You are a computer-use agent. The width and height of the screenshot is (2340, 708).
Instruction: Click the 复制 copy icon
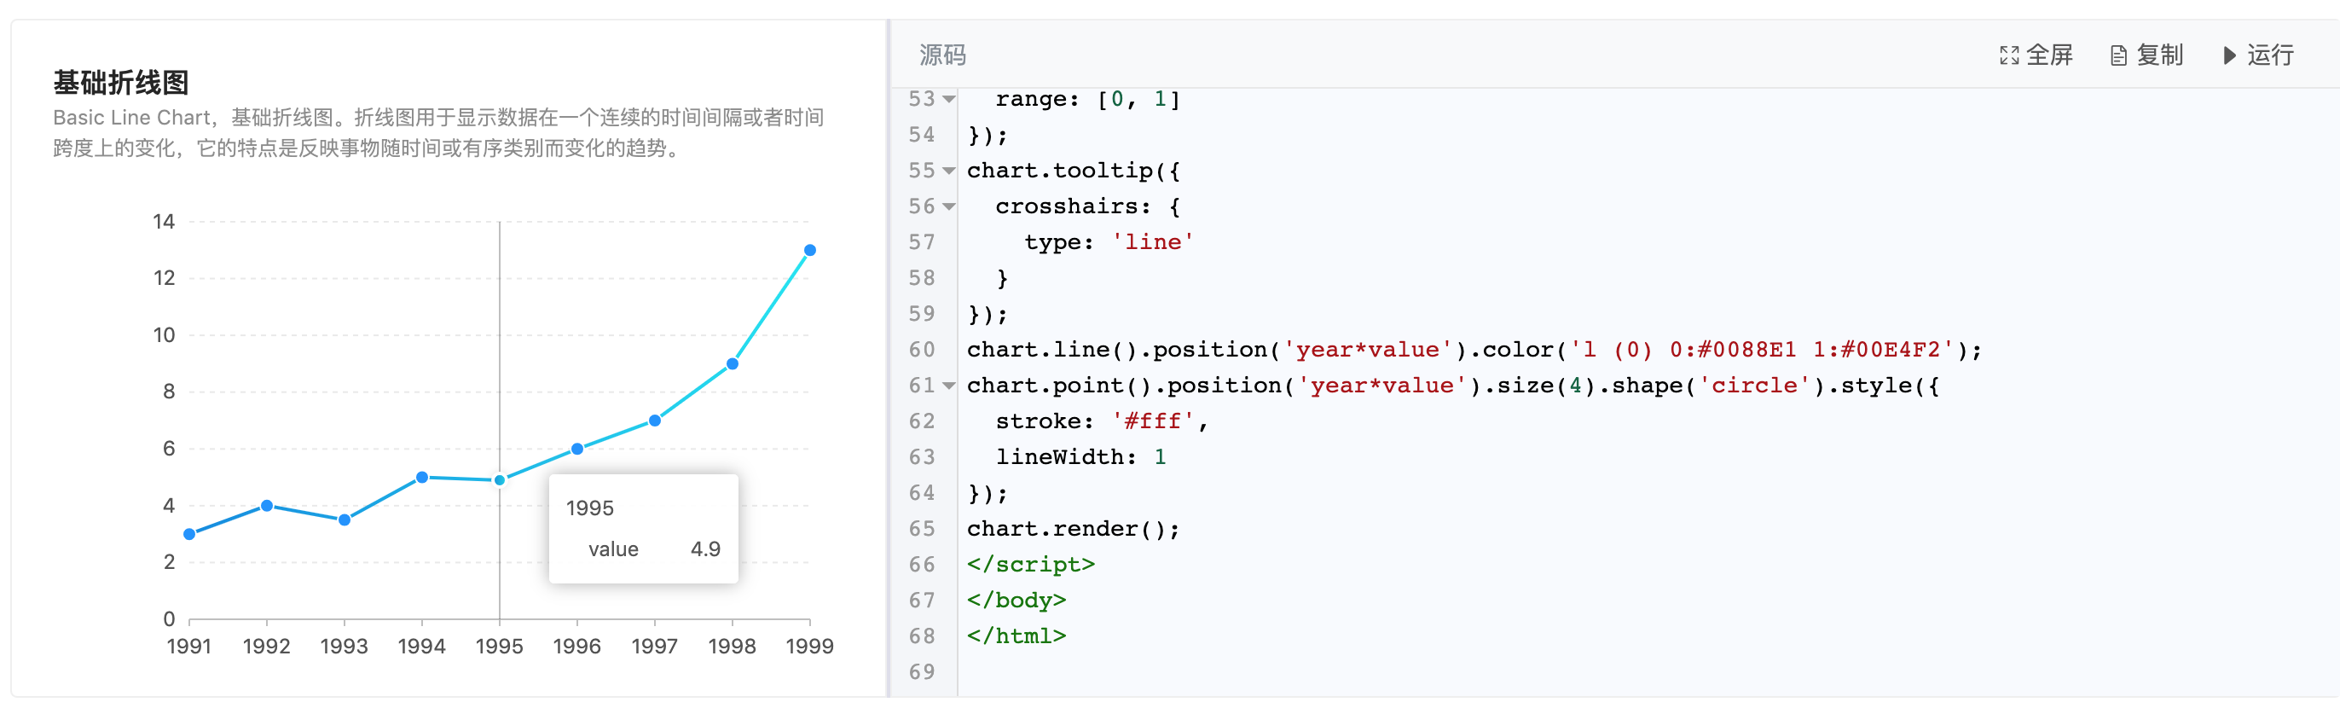click(x=2117, y=55)
